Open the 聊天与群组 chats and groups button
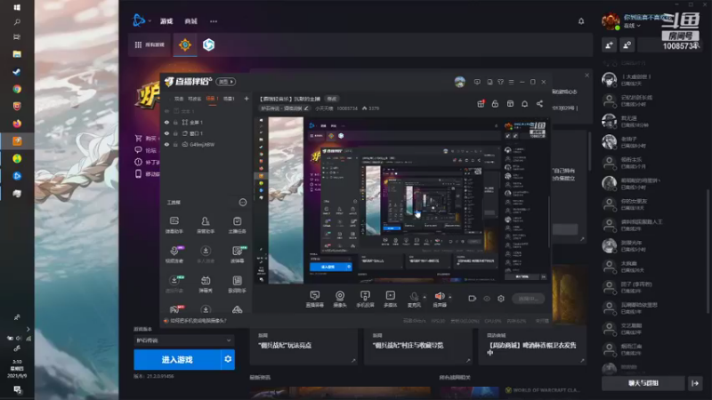The image size is (712, 400). [643, 383]
